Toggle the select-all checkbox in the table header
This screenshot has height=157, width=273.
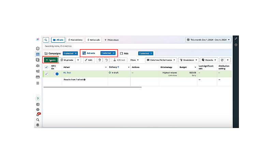[x=46, y=67]
